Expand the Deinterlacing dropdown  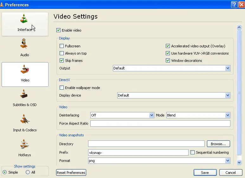pos(122,115)
